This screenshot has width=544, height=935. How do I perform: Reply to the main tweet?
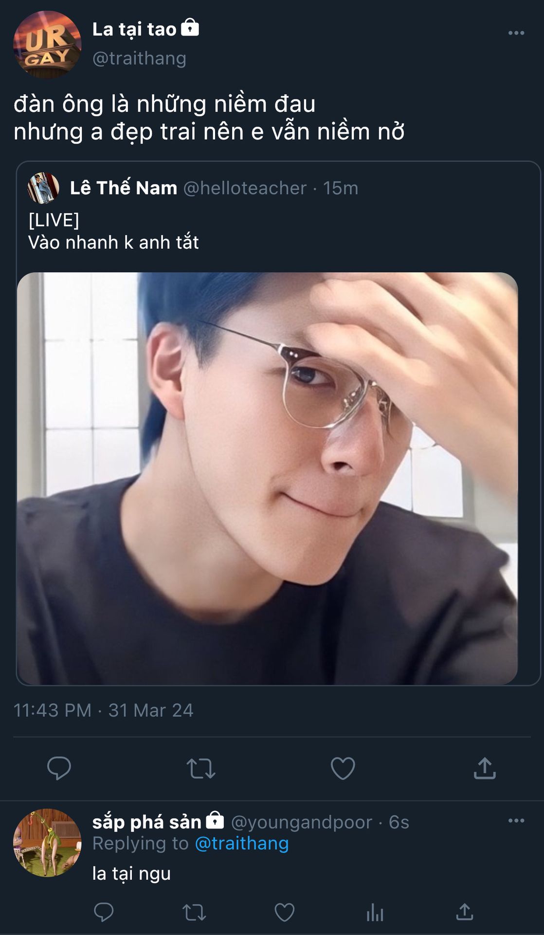pos(59,768)
